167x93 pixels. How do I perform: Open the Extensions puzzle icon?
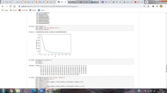(153, 6)
